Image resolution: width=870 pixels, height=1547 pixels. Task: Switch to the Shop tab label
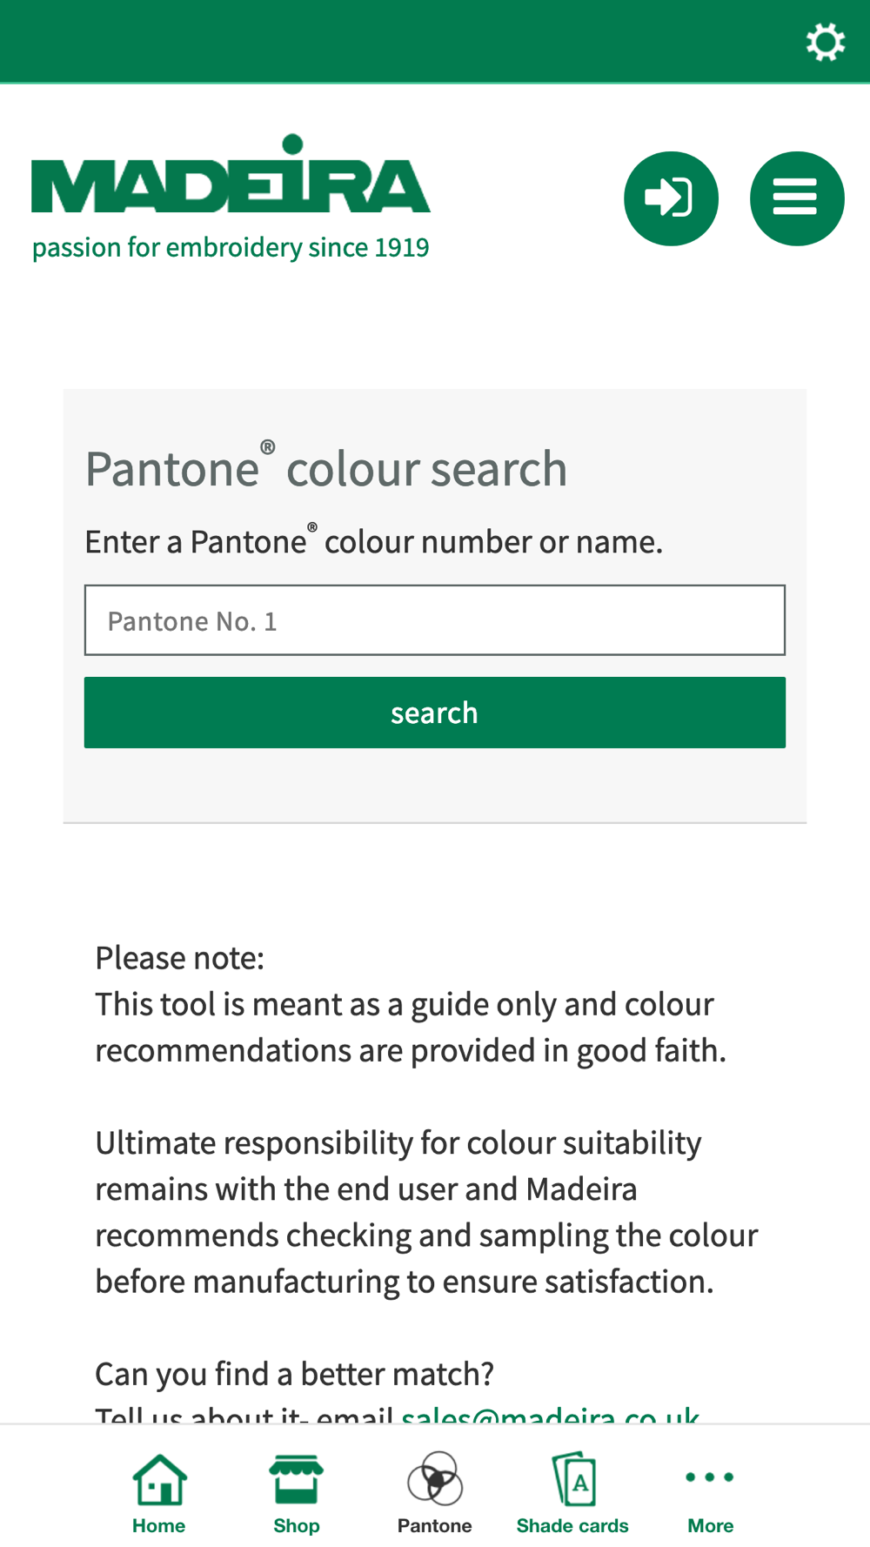[297, 1526]
